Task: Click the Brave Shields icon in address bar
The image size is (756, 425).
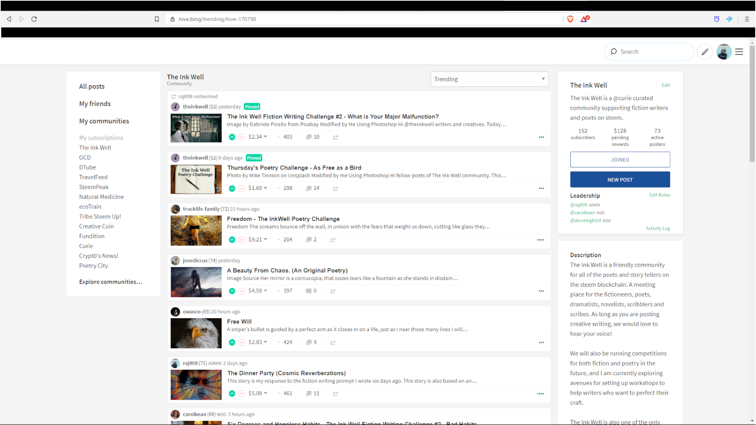Action: (x=570, y=19)
